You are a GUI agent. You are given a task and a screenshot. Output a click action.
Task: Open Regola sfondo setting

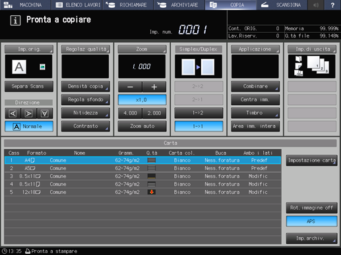[x=86, y=100]
